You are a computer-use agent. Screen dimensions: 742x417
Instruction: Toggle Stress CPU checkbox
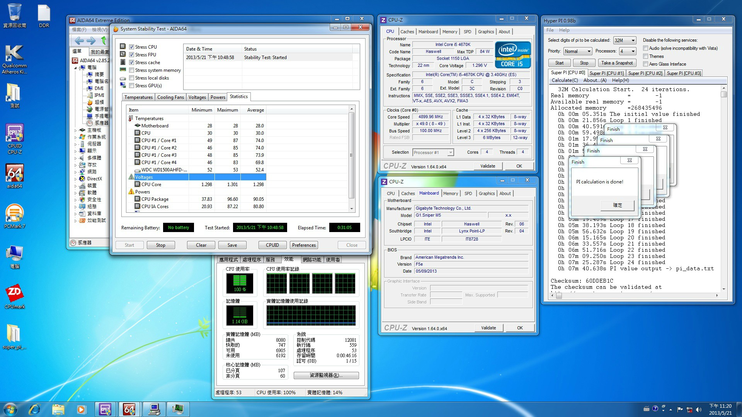click(x=131, y=47)
